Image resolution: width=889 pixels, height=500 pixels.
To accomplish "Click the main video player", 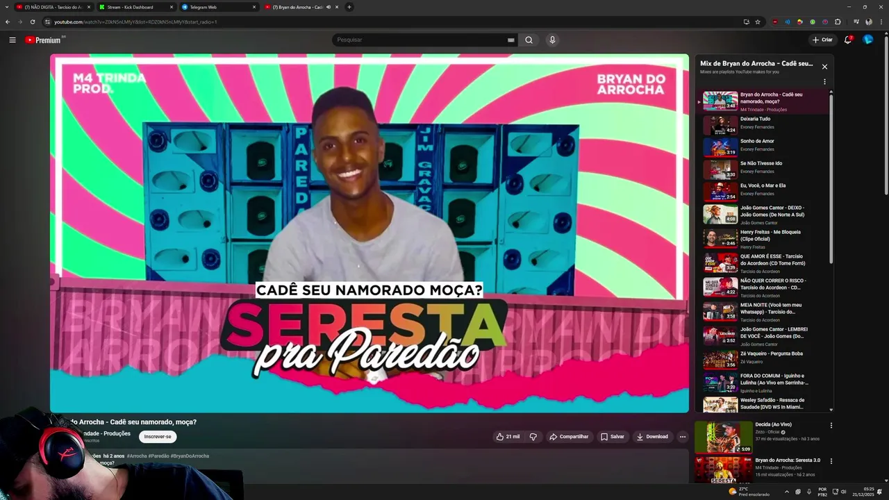I will pos(369,233).
